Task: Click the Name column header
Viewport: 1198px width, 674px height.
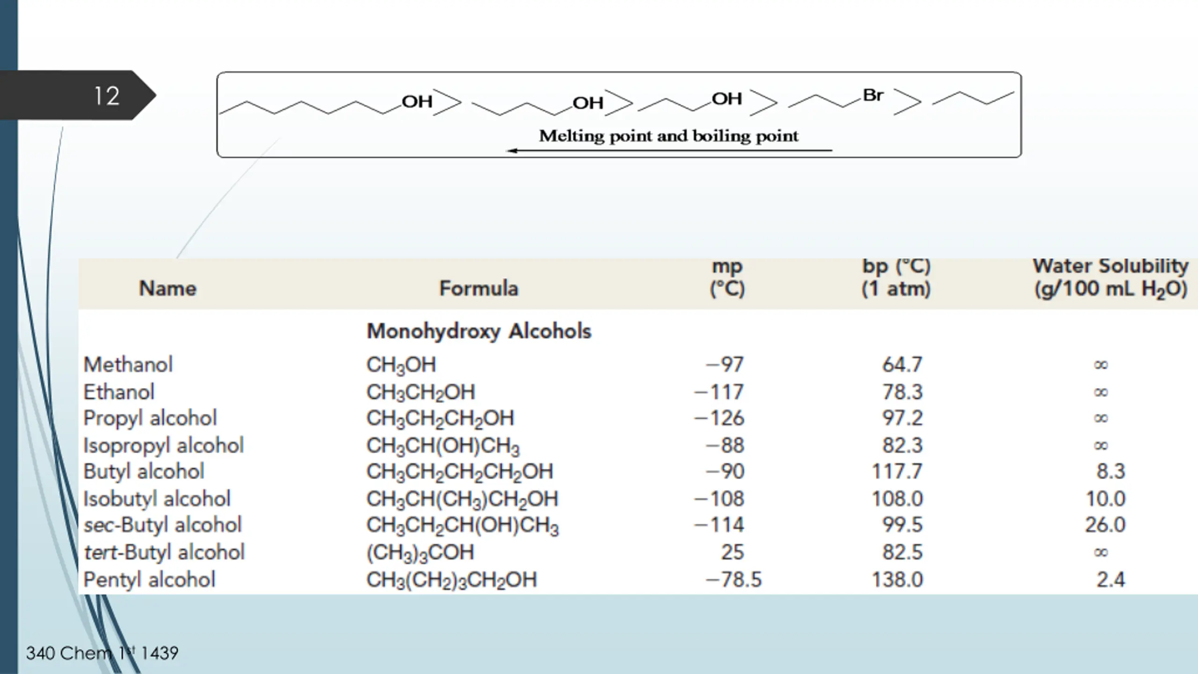Action: (168, 288)
